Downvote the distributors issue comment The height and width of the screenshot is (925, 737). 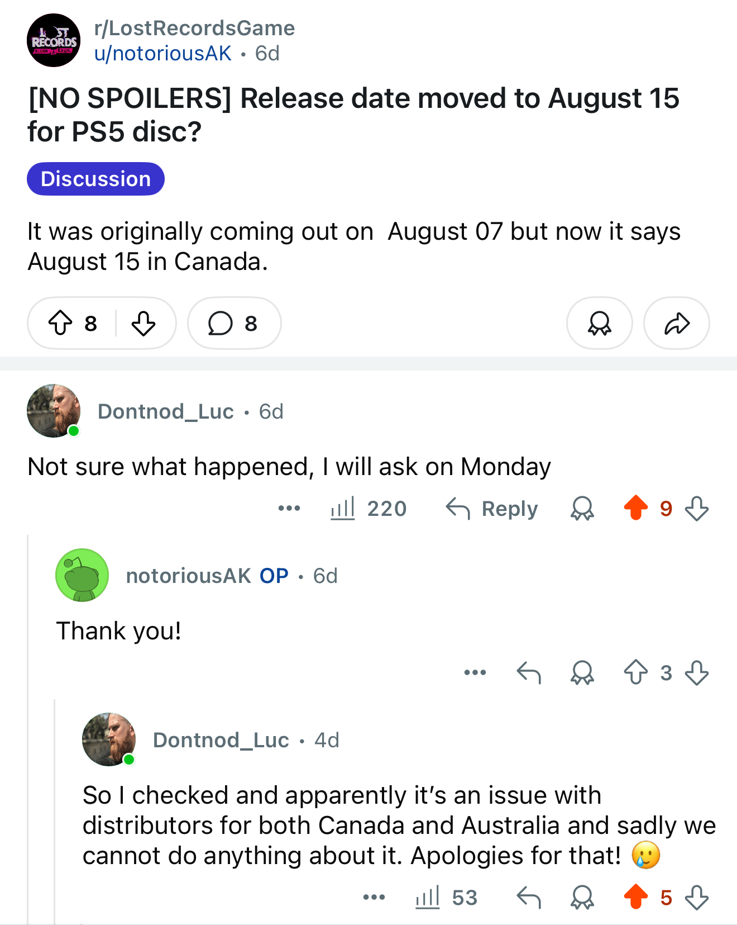pos(697,898)
